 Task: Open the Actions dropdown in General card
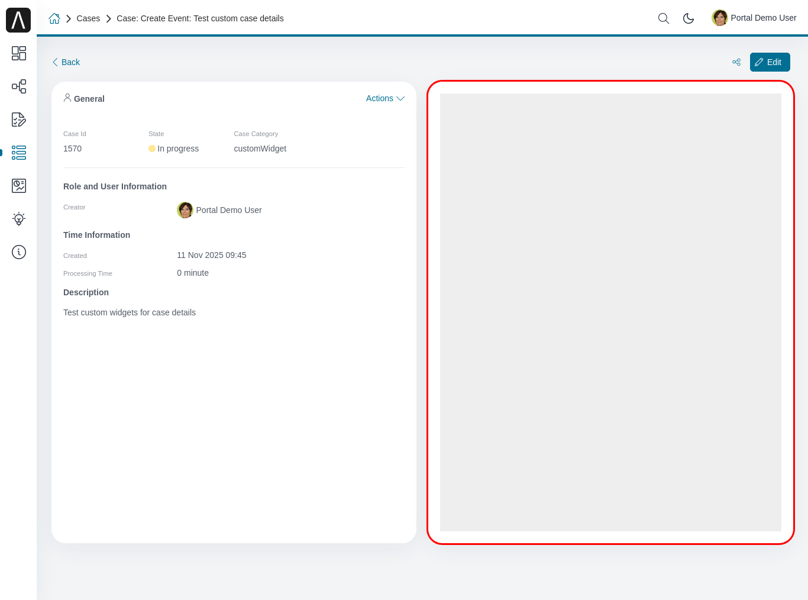pos(384,98)
